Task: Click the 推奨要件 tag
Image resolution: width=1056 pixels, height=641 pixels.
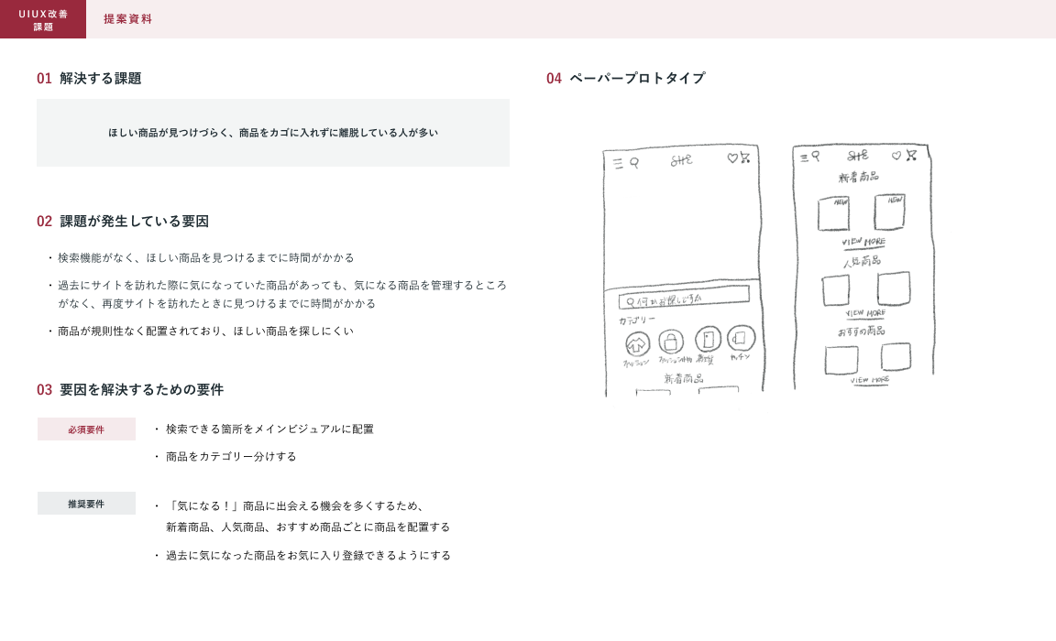Action: point(86,503)
